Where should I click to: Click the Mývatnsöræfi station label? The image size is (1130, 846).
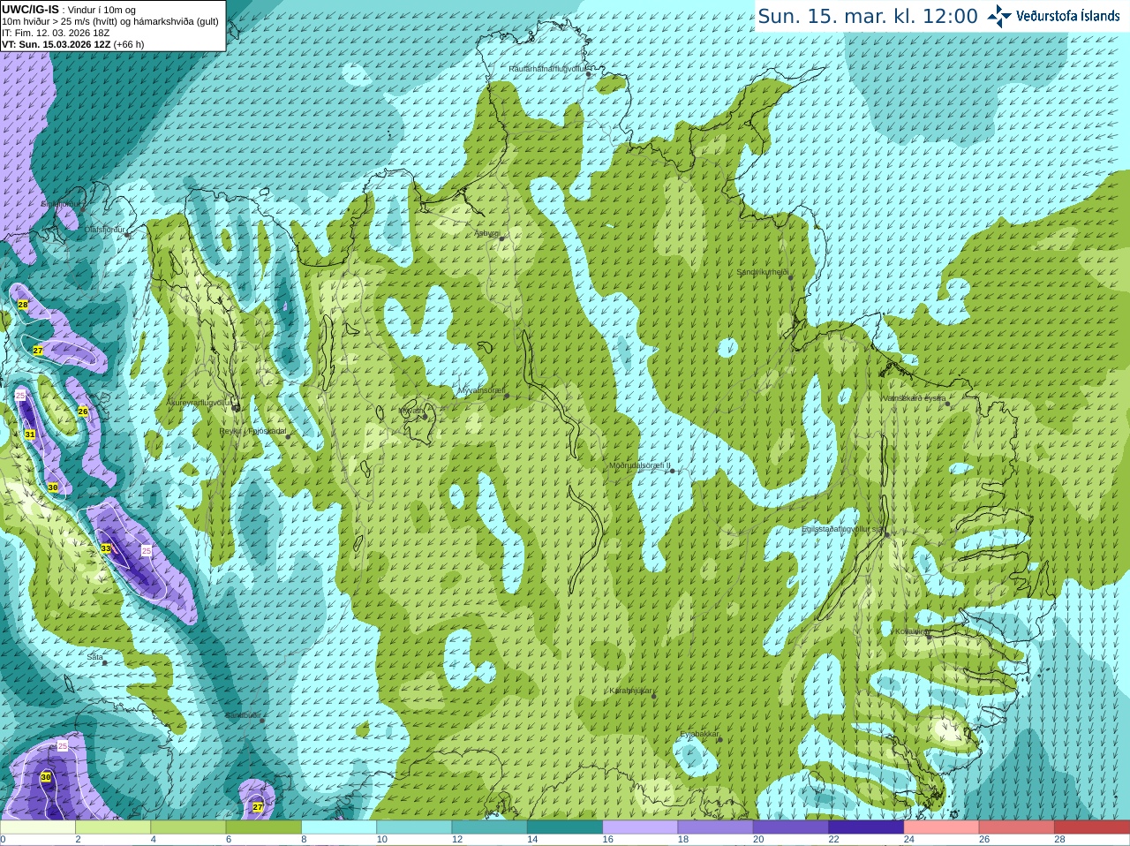click(x=481, y=389)
